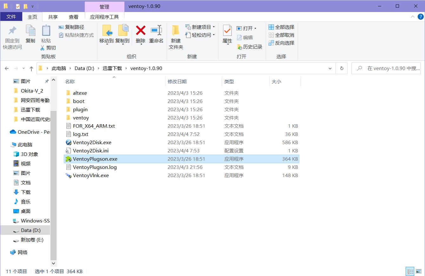Click the Refresh button

pyautogui.click(x=342, y=68)
